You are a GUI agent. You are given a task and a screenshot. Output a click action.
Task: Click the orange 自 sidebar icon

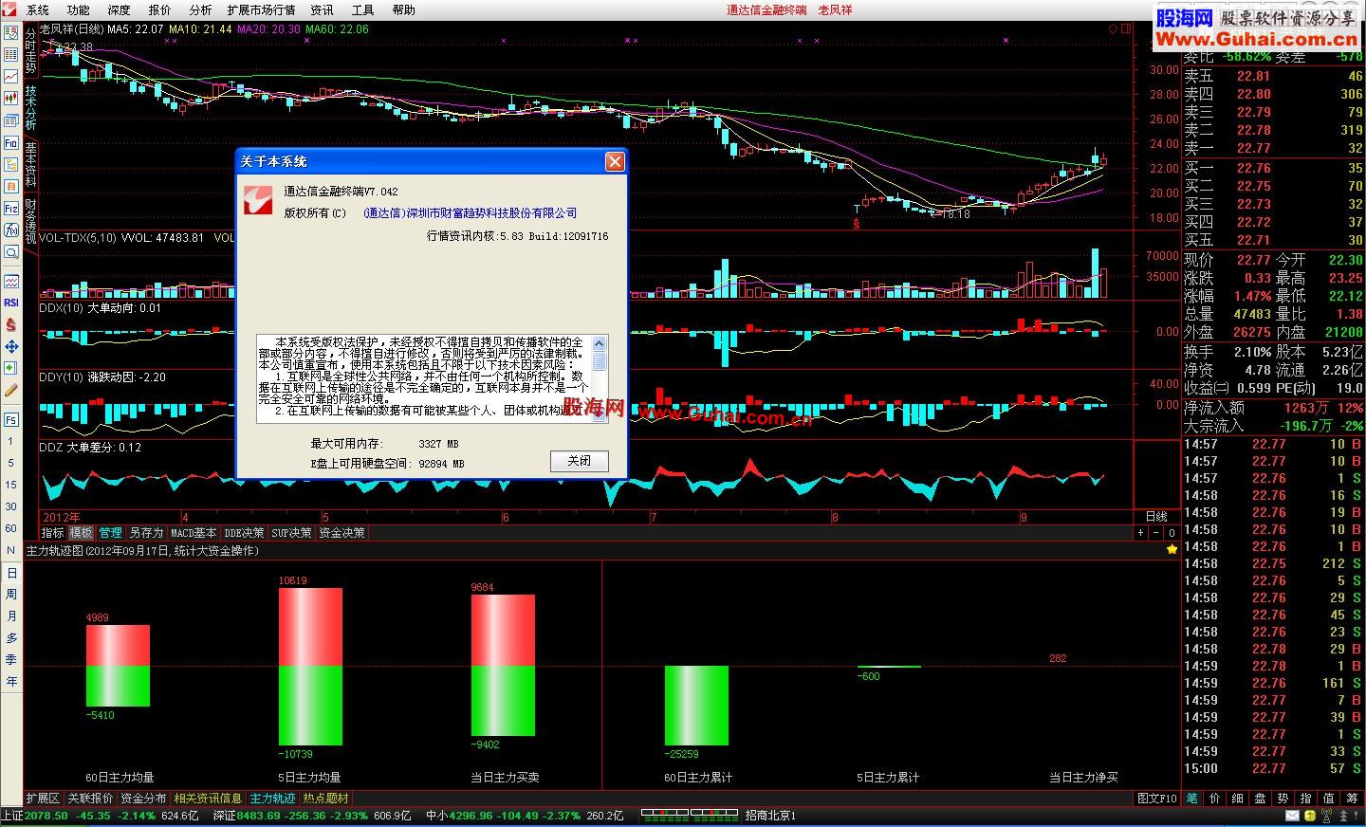click(x=11, y=187)
